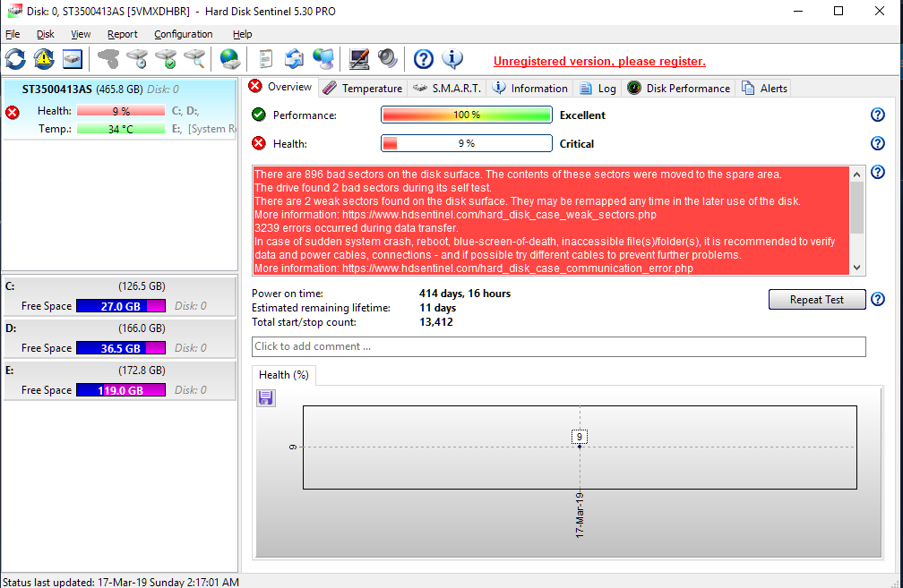Click the disk panel toggle icon

(x=73, y=59)
